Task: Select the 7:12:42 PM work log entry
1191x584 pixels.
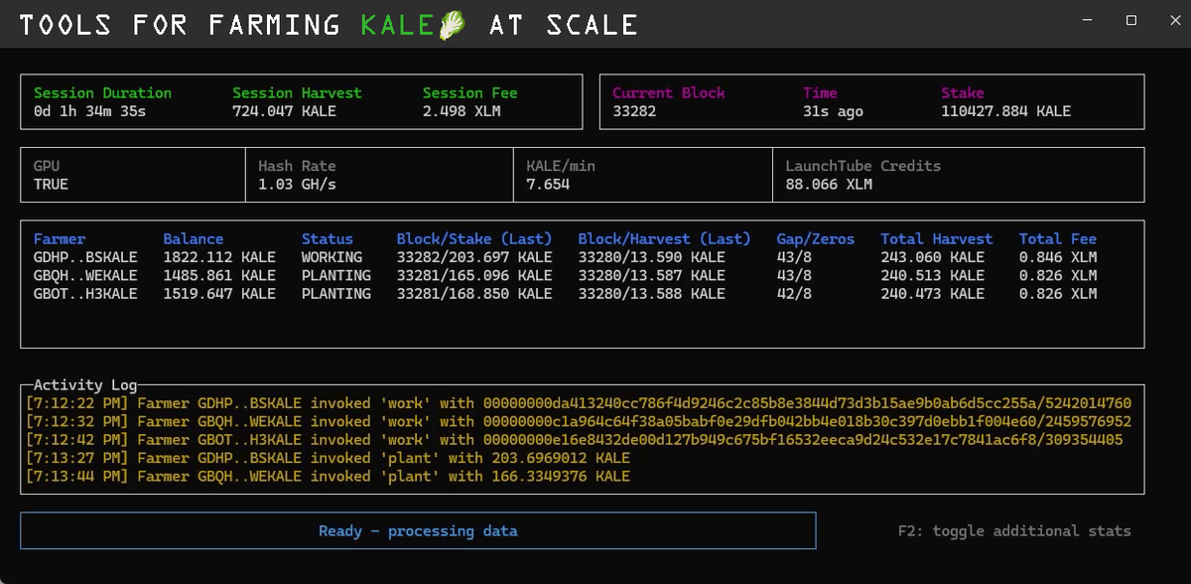Action: pyautogui.click(x=574, y=440)
